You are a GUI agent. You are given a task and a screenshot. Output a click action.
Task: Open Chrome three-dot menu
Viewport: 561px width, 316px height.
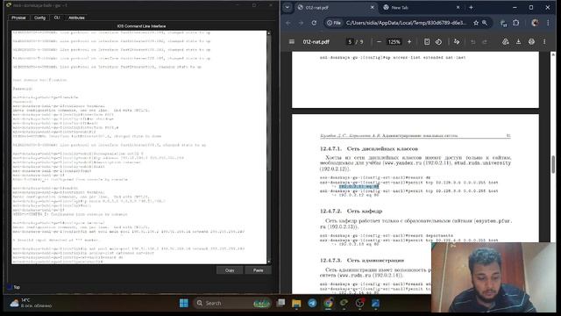point(548,23)
